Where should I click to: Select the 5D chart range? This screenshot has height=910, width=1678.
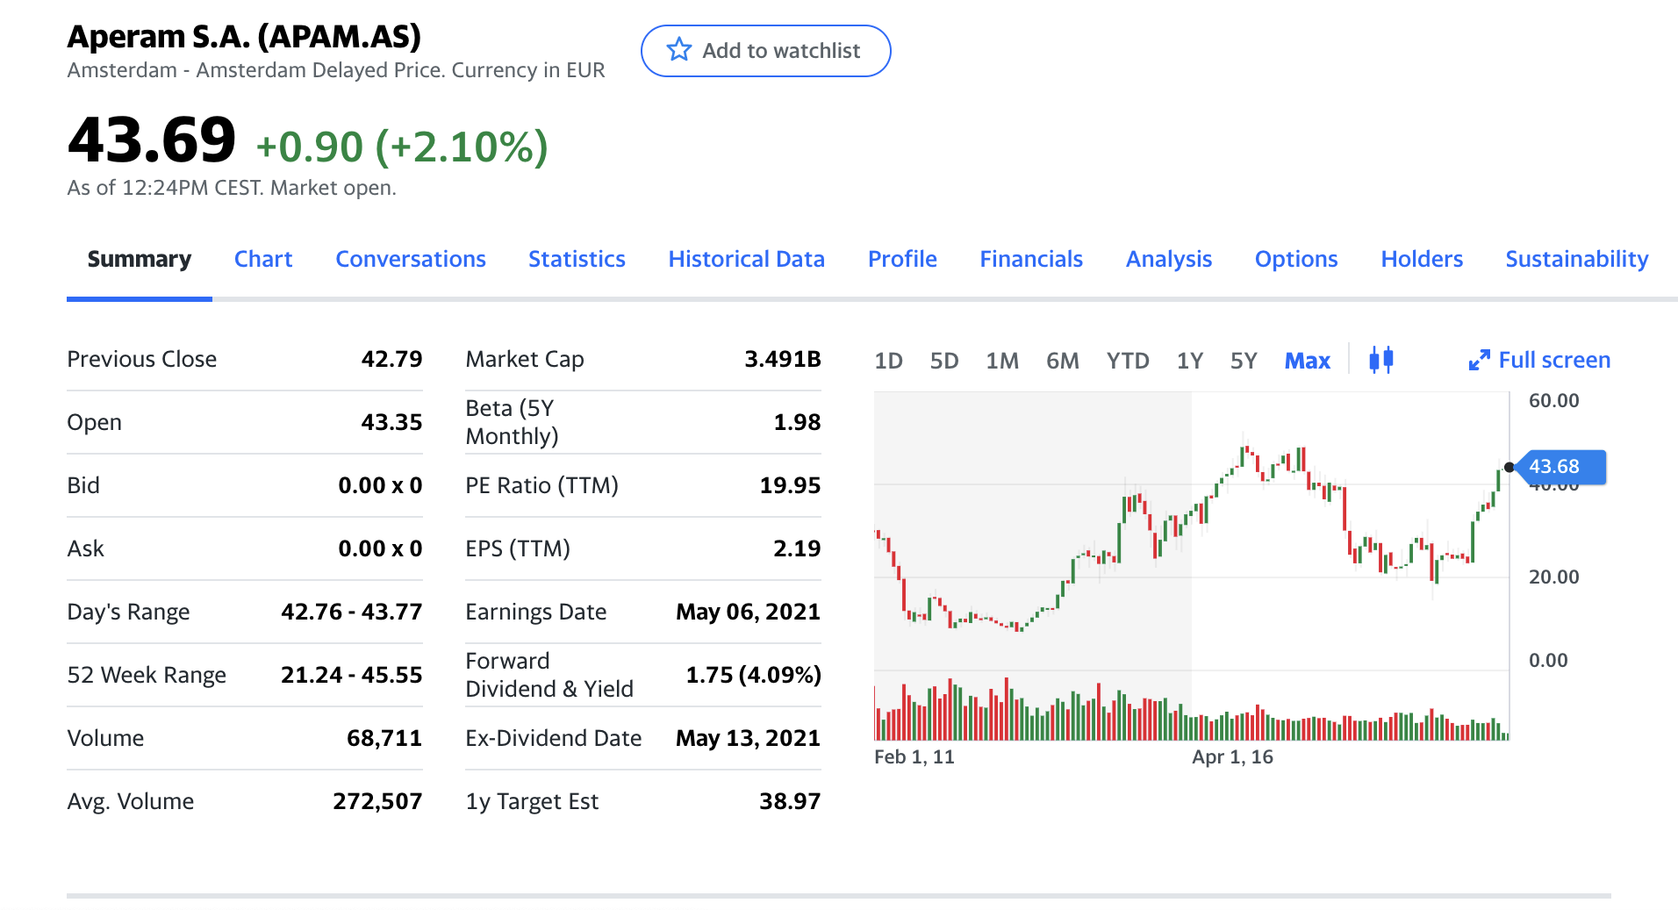(x=944, y=361)
